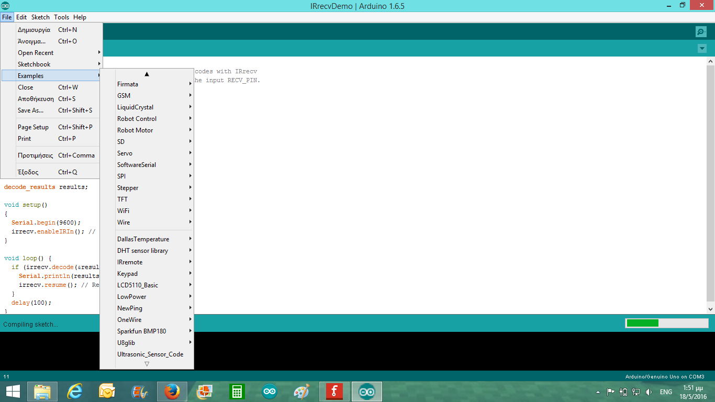
Task: Open Προτιμήσεις from the File menu
Action: tap(51, 155)
